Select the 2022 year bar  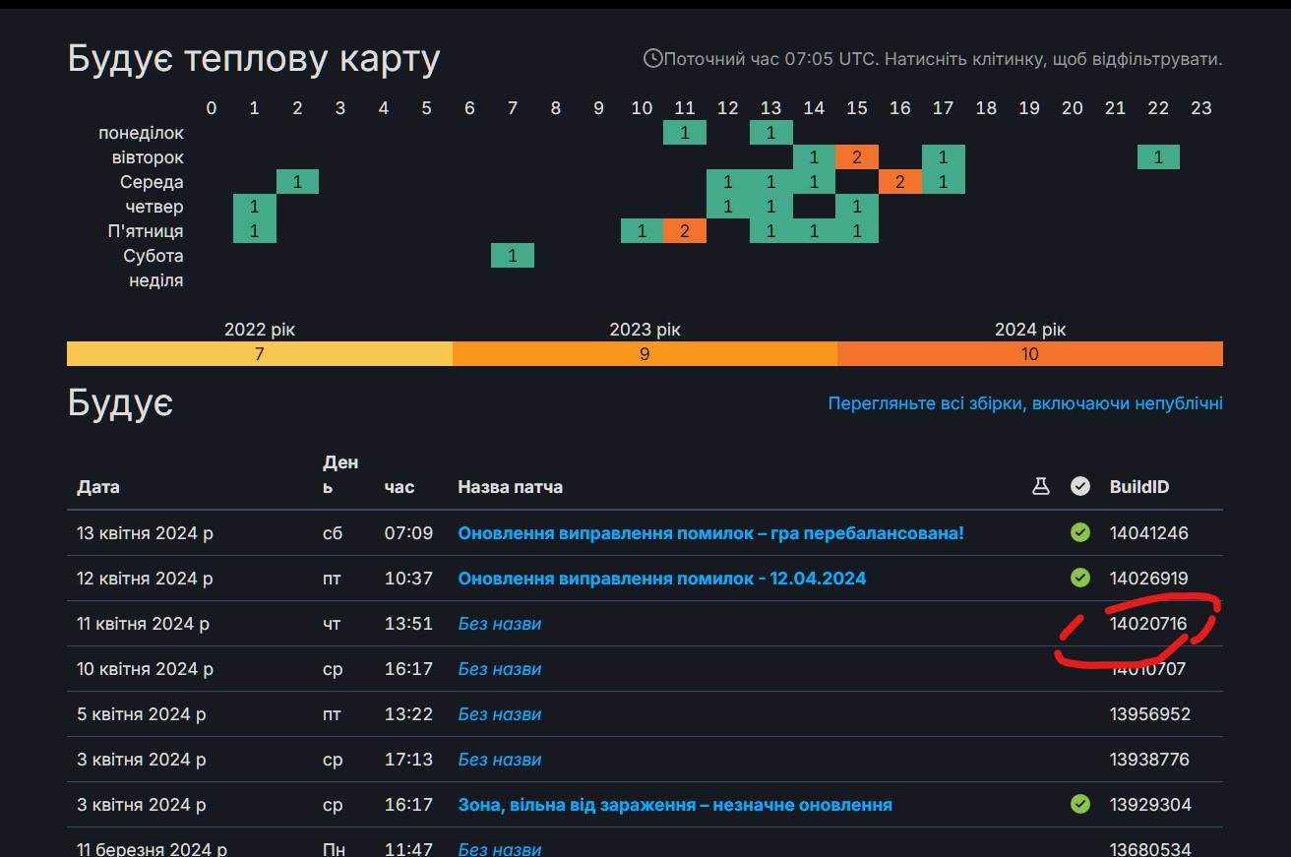coord(260,354)
